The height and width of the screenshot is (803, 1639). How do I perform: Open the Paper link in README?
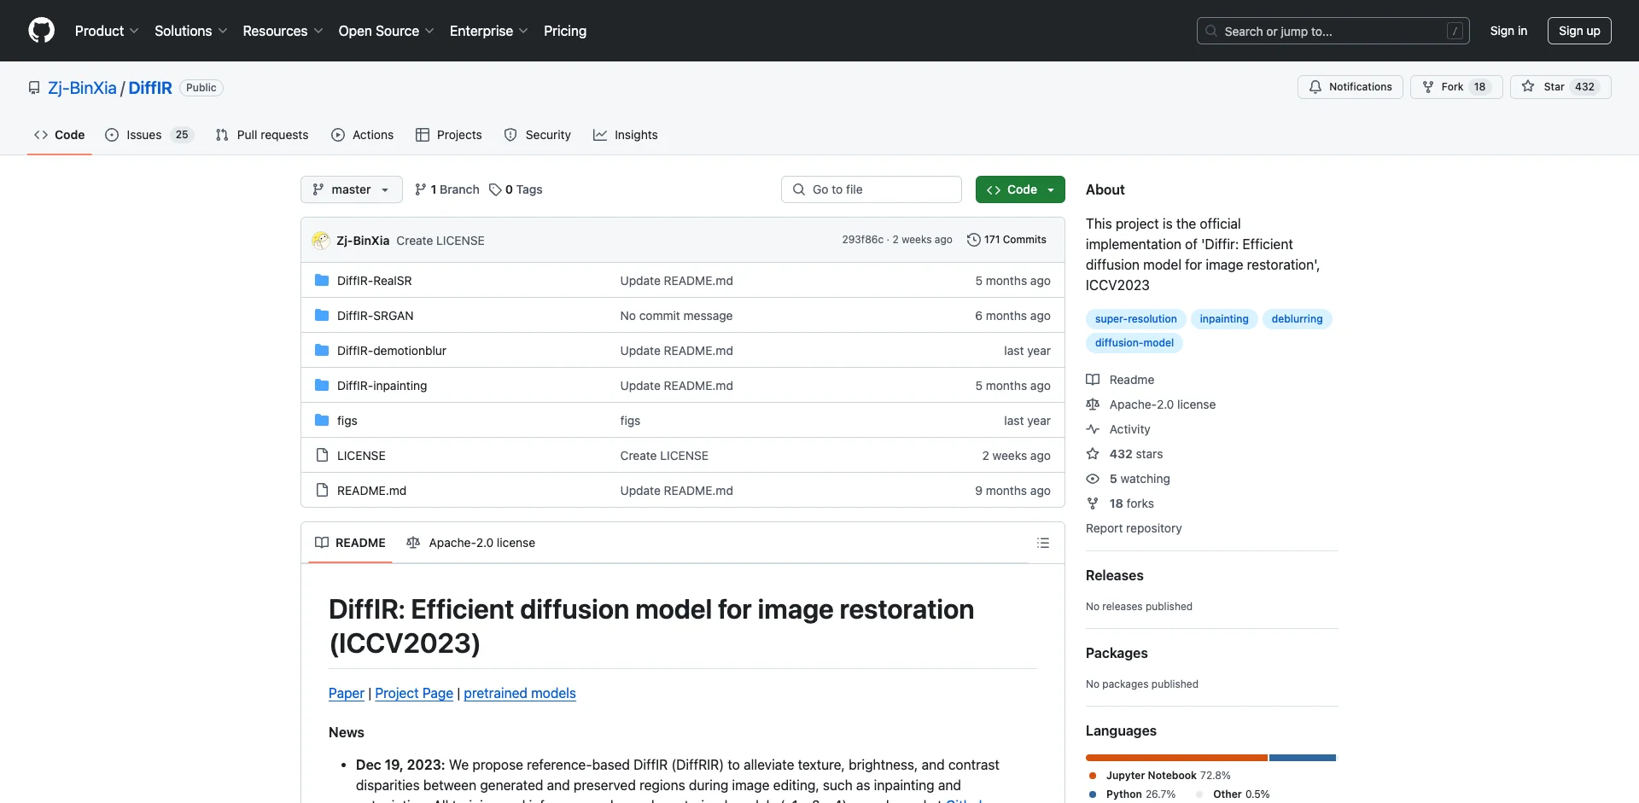(347, 693)
